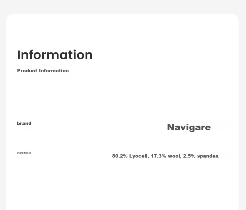The height and width of the screenshot is (210, 246).
Task: Click on the 2.5% spandex value
Action: (x=201, y=156)
